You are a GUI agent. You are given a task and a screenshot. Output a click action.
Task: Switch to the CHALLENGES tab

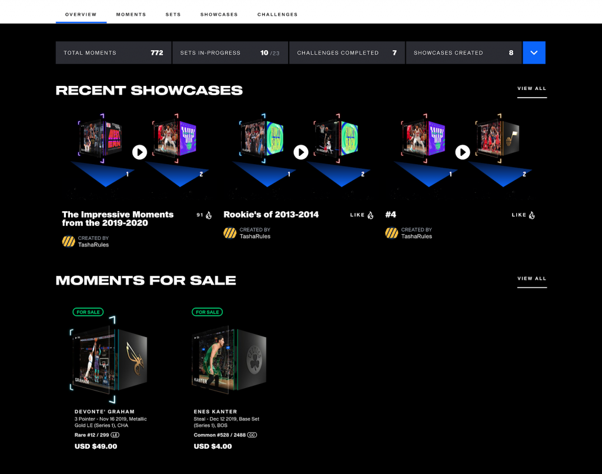[277, 14]
